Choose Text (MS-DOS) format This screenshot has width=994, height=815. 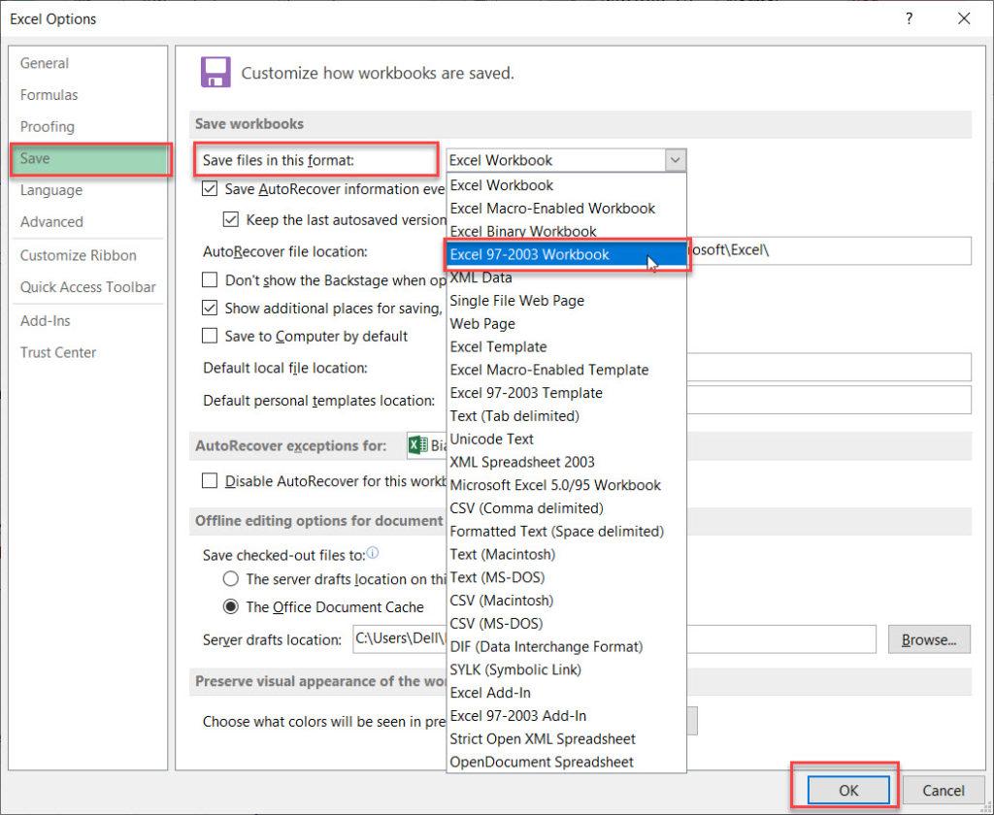tap(567, 577)
